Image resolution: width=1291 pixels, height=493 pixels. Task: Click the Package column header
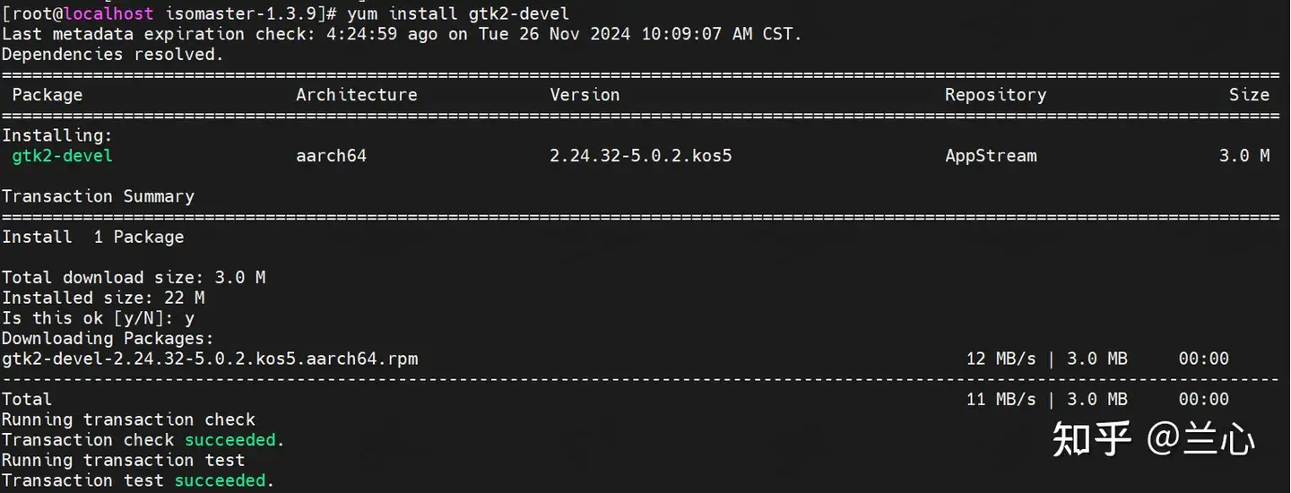coord(48,95)
